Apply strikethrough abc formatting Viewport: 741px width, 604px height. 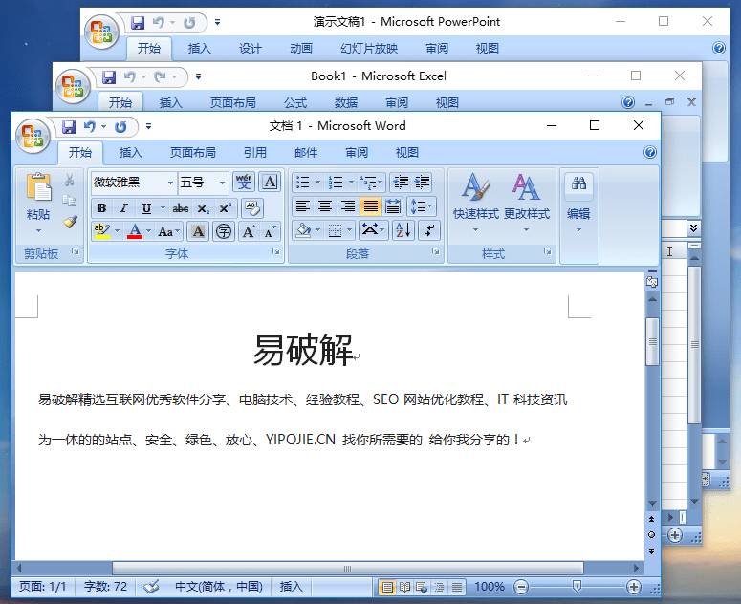click(181, 208)
